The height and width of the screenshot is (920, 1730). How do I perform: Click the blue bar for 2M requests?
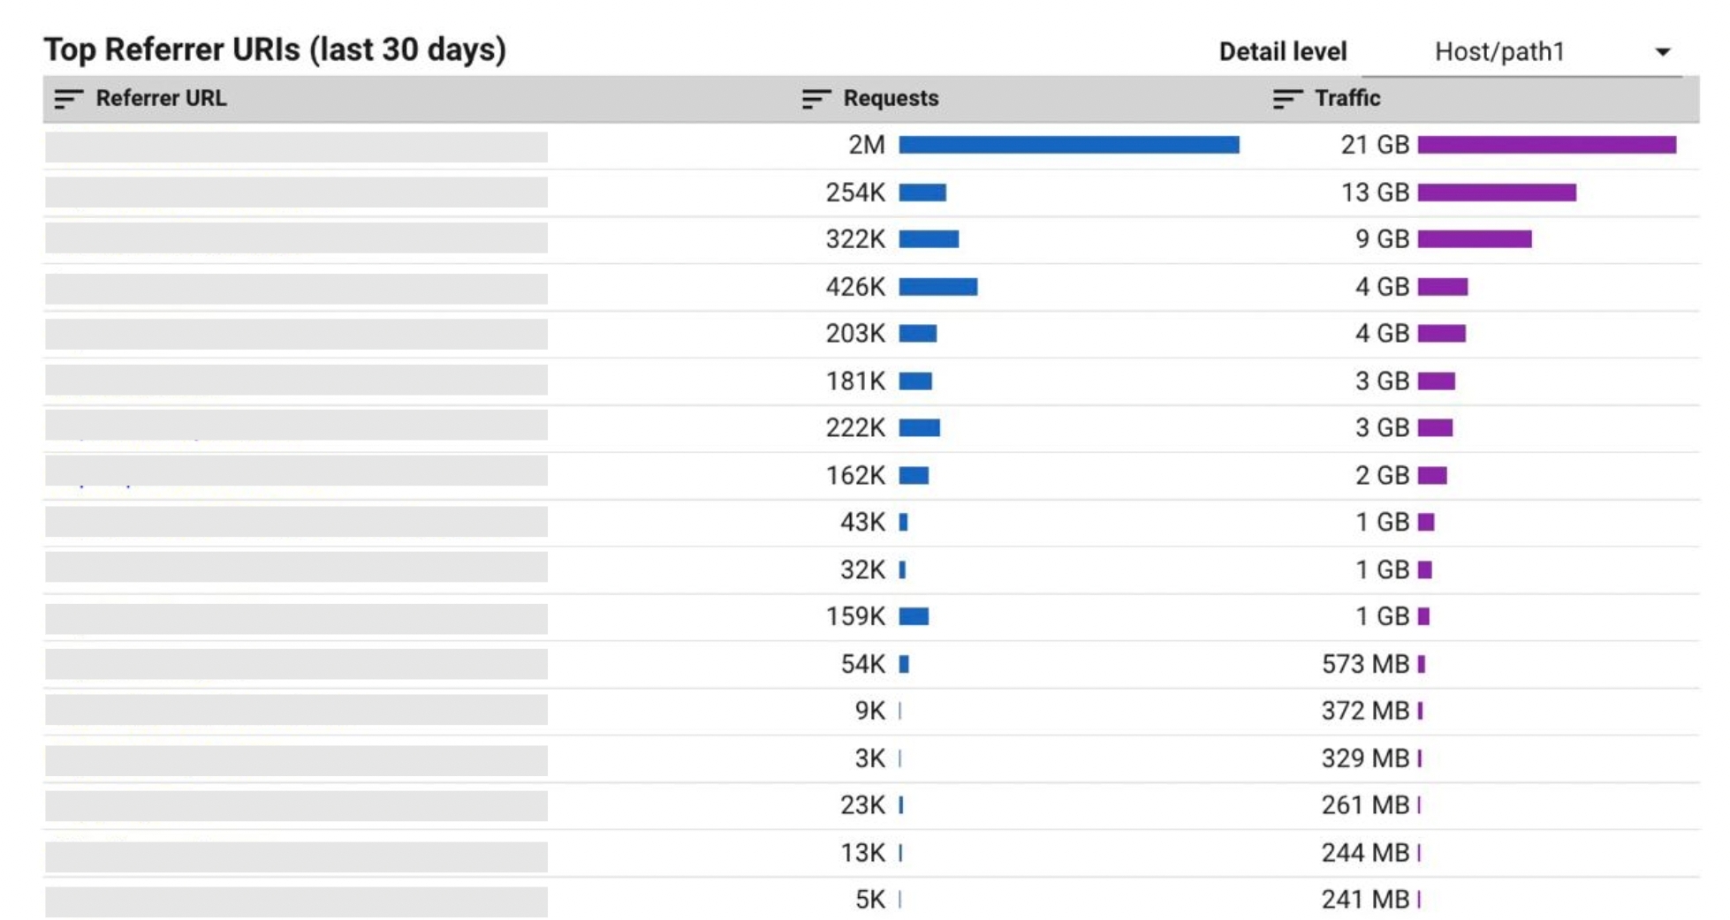pyautogui.click(x=1068, y=145)
